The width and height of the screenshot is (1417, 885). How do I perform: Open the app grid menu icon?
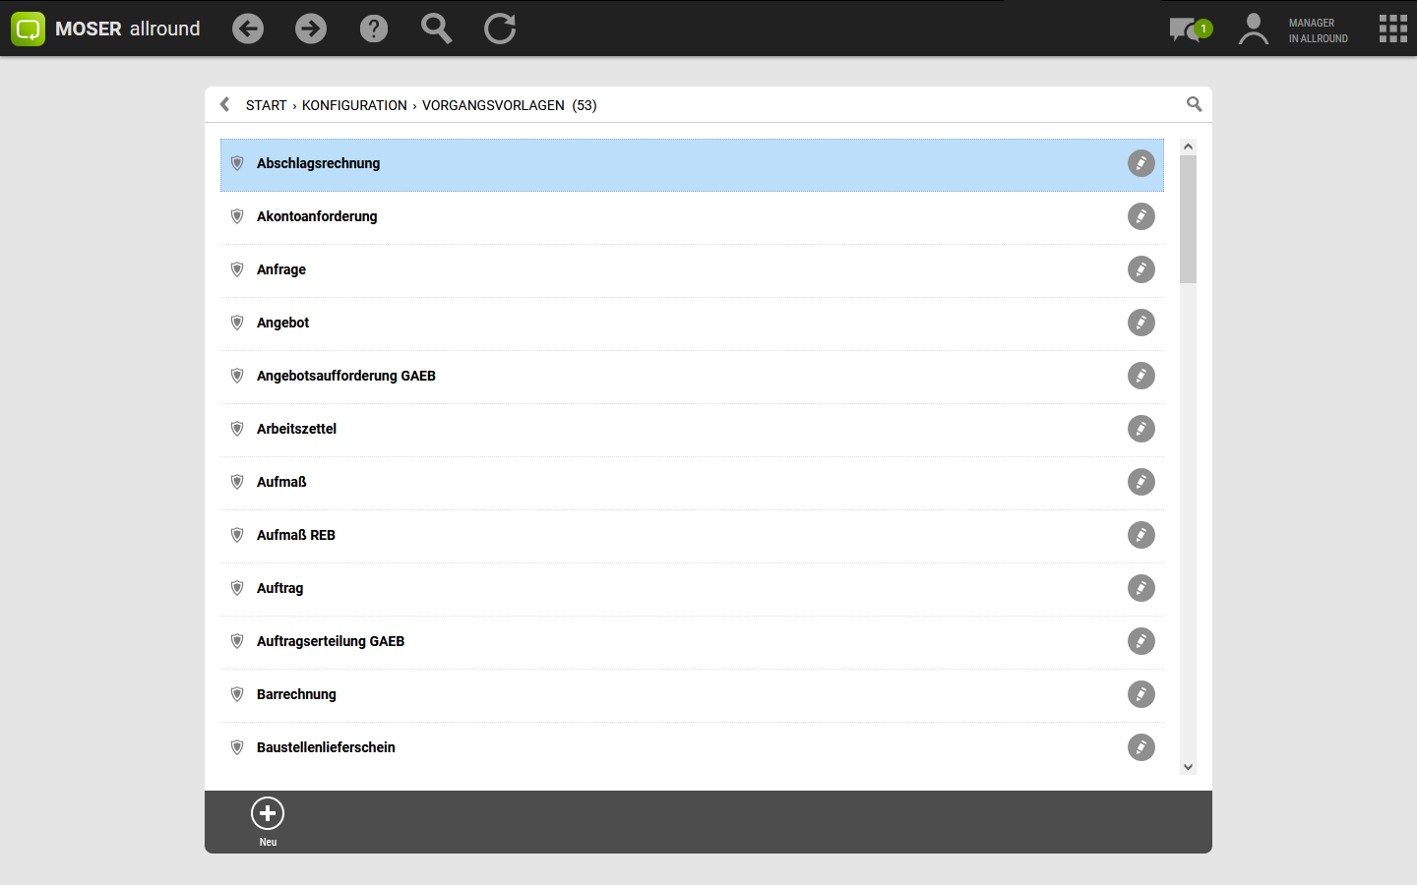point(1393,29)
